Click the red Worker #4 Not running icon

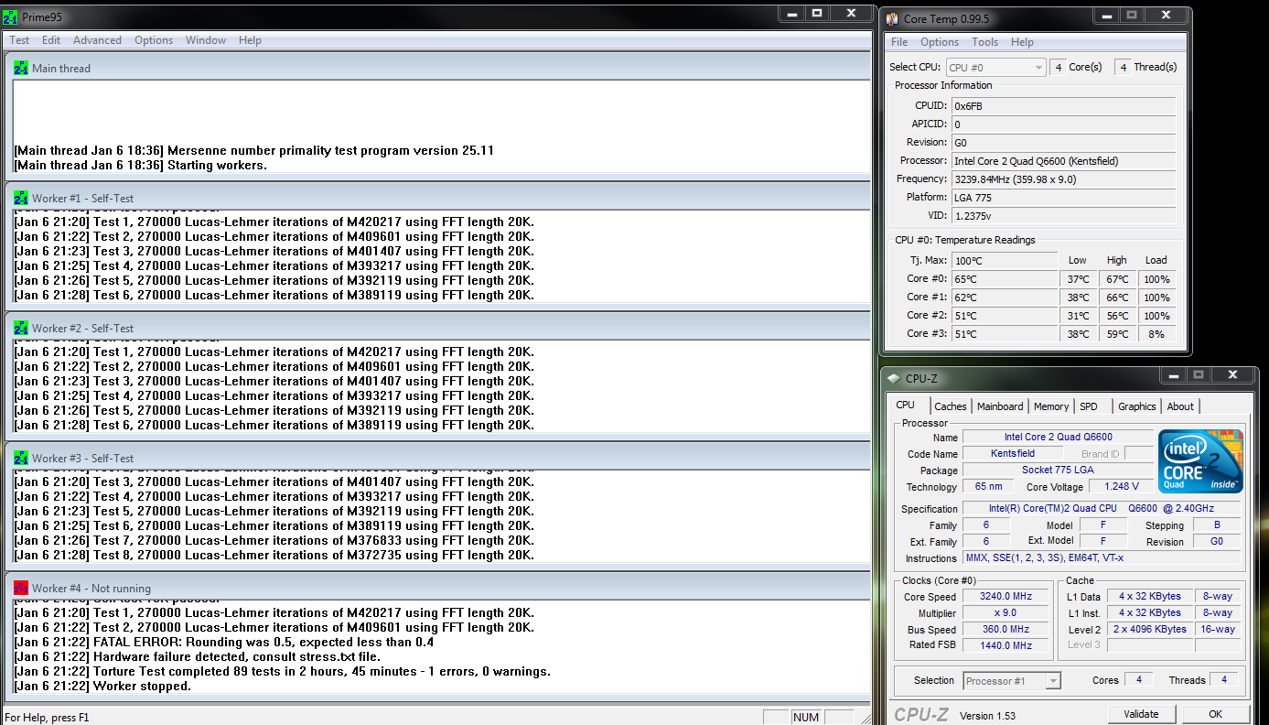click(21, 588)
